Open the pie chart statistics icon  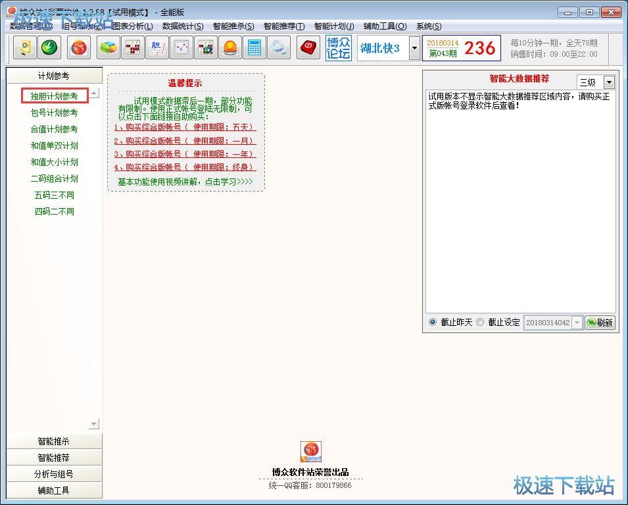[x=109, y=47]
